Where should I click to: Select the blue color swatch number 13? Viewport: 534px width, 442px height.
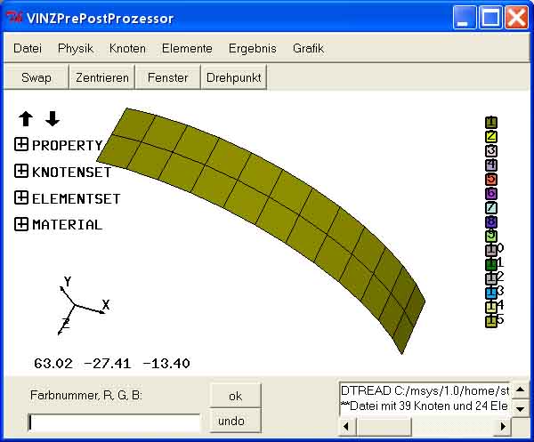click(491, 293)
